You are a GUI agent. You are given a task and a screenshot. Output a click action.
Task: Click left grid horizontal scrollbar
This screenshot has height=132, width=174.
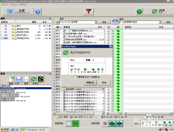(x=79, y=113)
